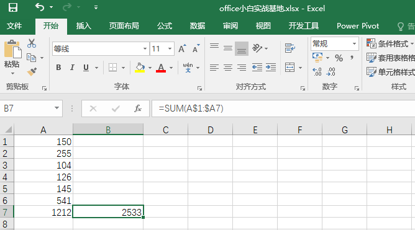Apply comma thousands separator style
The height and width of the screenshot is (230, 415).
[x=352, y=58]
